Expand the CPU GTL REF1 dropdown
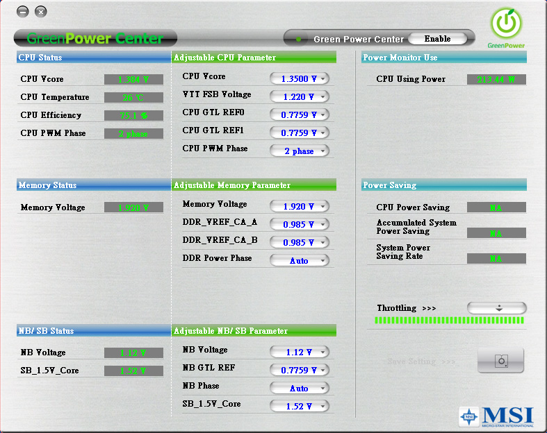The width and height of the screenshot is (547, 433). [300, 133]
